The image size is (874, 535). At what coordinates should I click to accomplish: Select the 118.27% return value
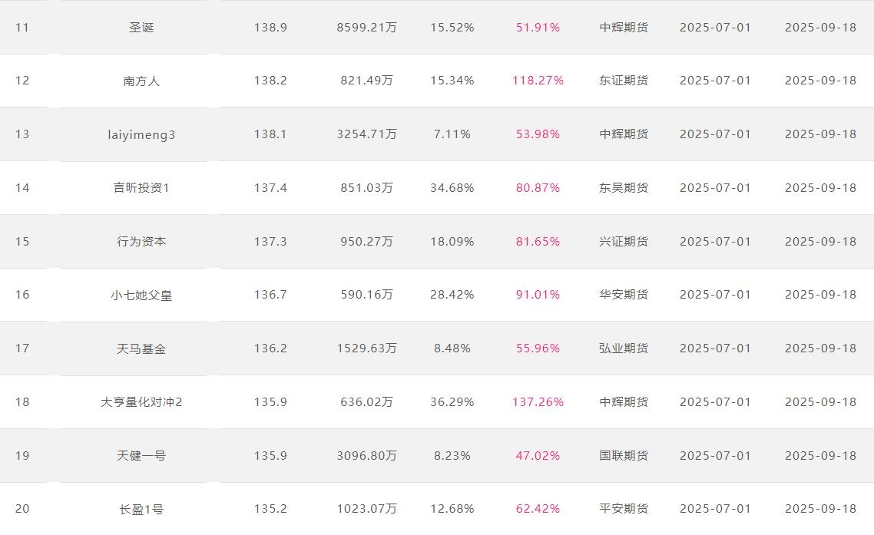coord(538,81)
